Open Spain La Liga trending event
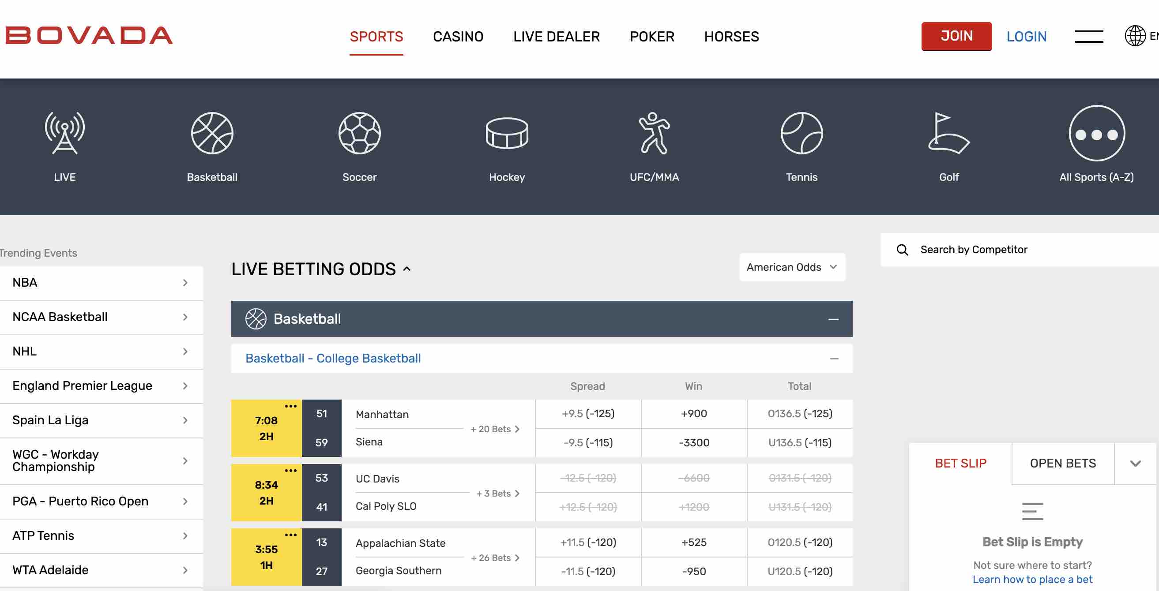Screen dimensions: 1159x591 point(101,421)
